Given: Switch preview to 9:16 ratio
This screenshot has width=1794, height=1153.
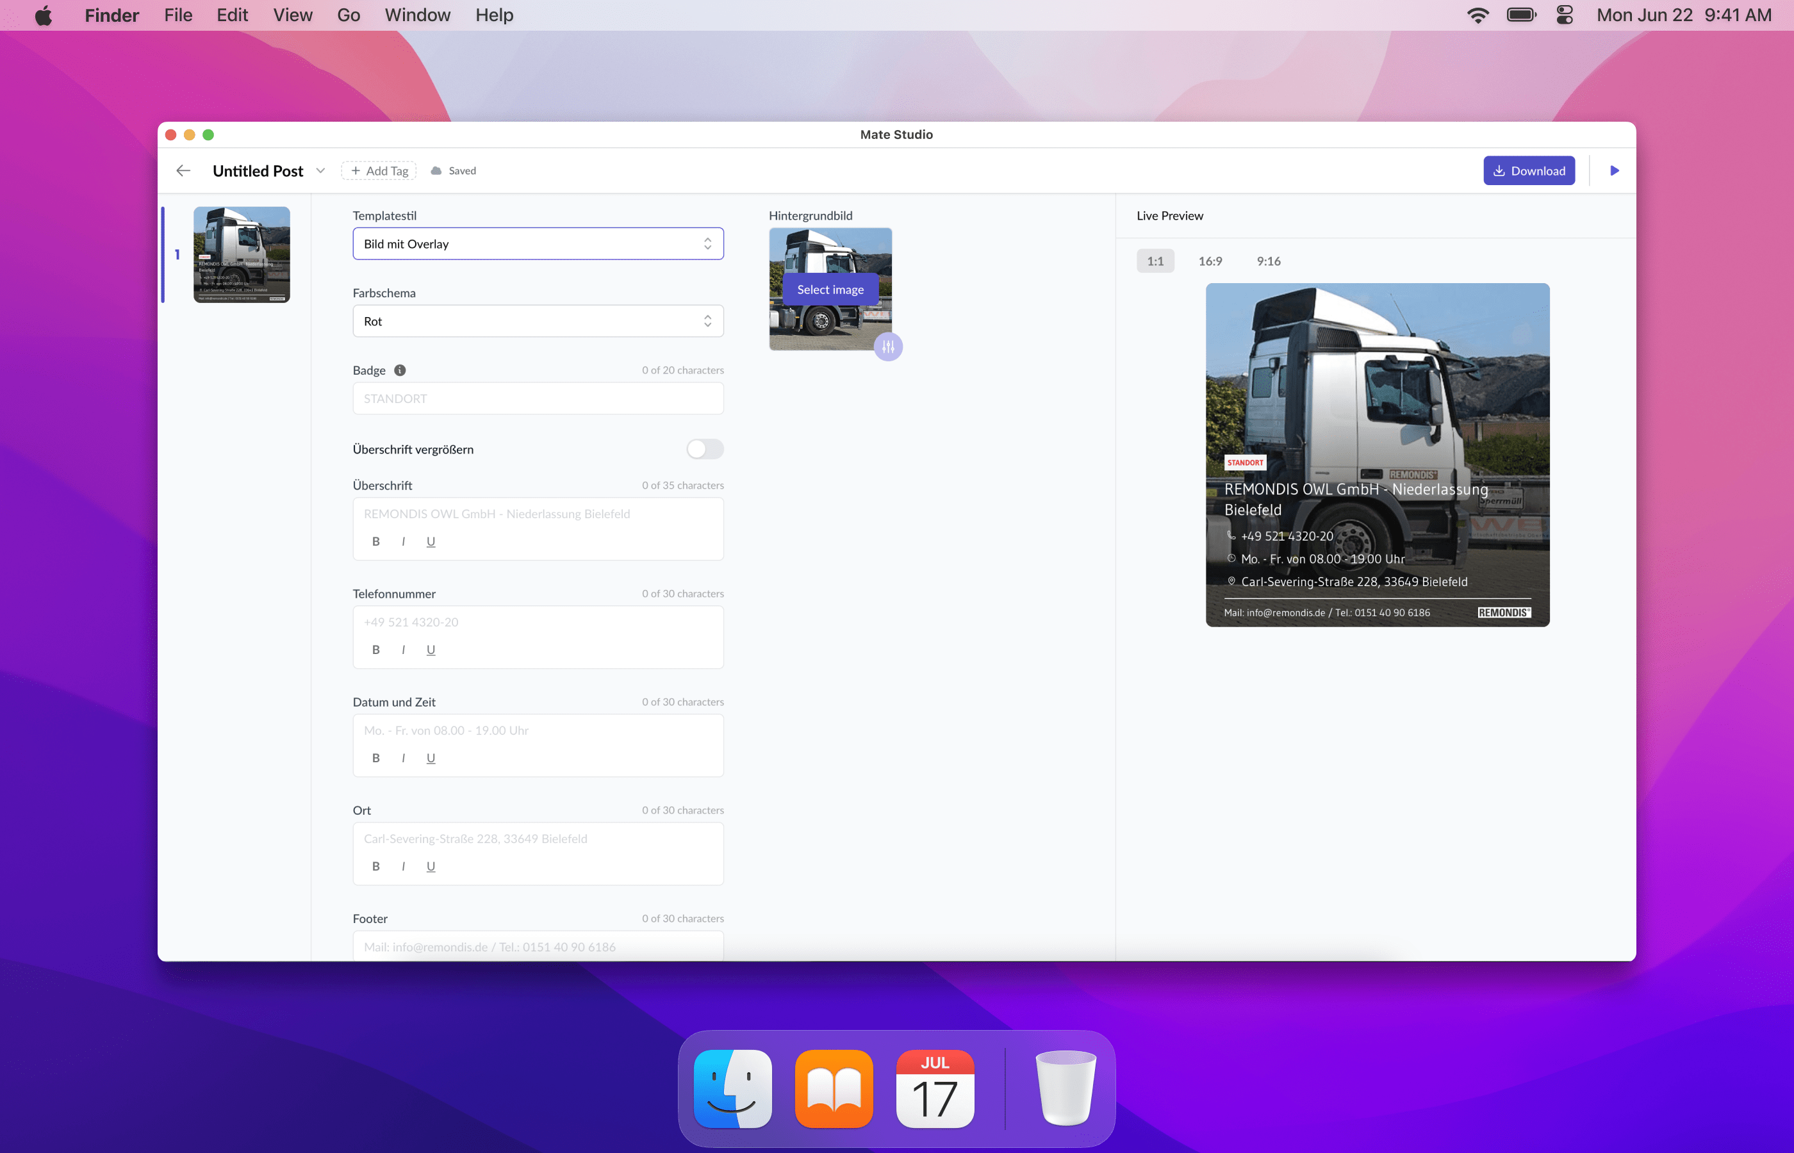Looking at the screenshot, I should coord(1269,261).
